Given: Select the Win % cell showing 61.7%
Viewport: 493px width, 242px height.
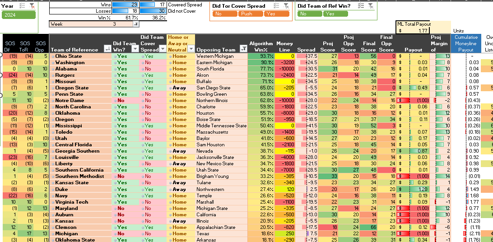Looking at the screenshot, I should (126, 17).
